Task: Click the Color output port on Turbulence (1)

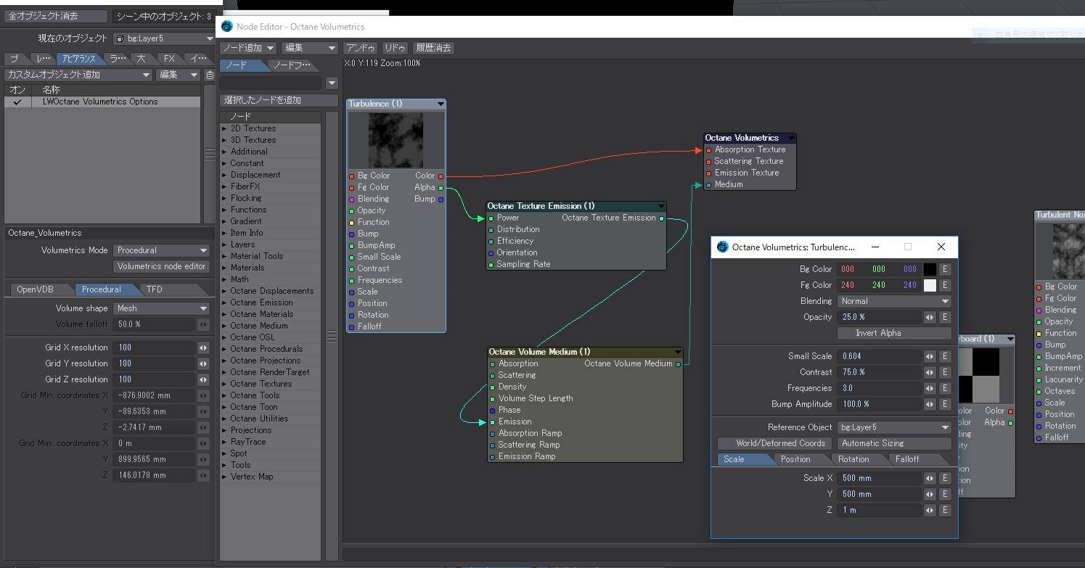Action: point(441,176)
